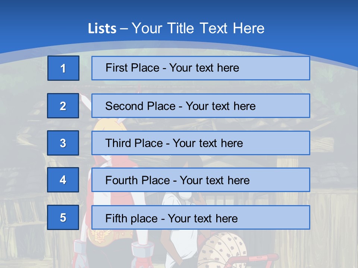Click the number 3 box
This screenshot has height=268, width=358.
[63, 143]
